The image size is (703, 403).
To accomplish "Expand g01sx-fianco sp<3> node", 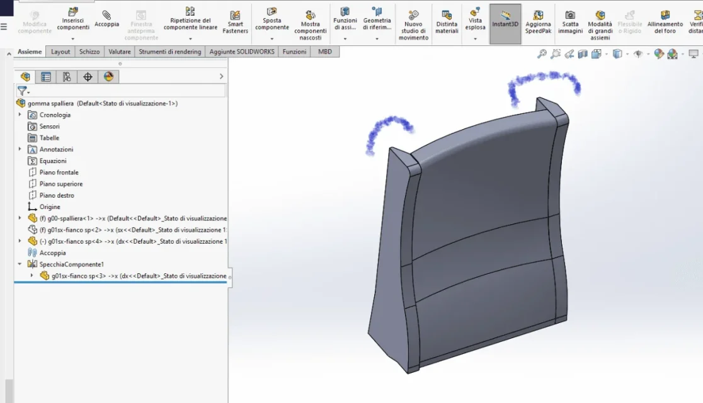I will [31, 275].
